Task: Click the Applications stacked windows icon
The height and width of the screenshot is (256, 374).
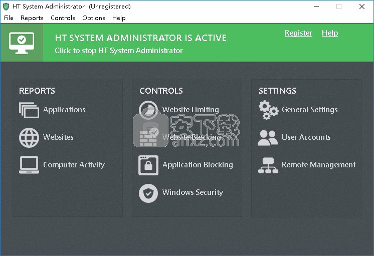Action: tap(29, 110)
